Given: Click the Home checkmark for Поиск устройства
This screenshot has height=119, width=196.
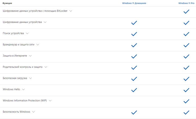Looking at the screenshot, I should 134,34.
